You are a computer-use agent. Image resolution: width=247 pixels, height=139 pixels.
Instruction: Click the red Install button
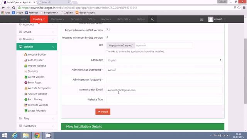(103, 112)
